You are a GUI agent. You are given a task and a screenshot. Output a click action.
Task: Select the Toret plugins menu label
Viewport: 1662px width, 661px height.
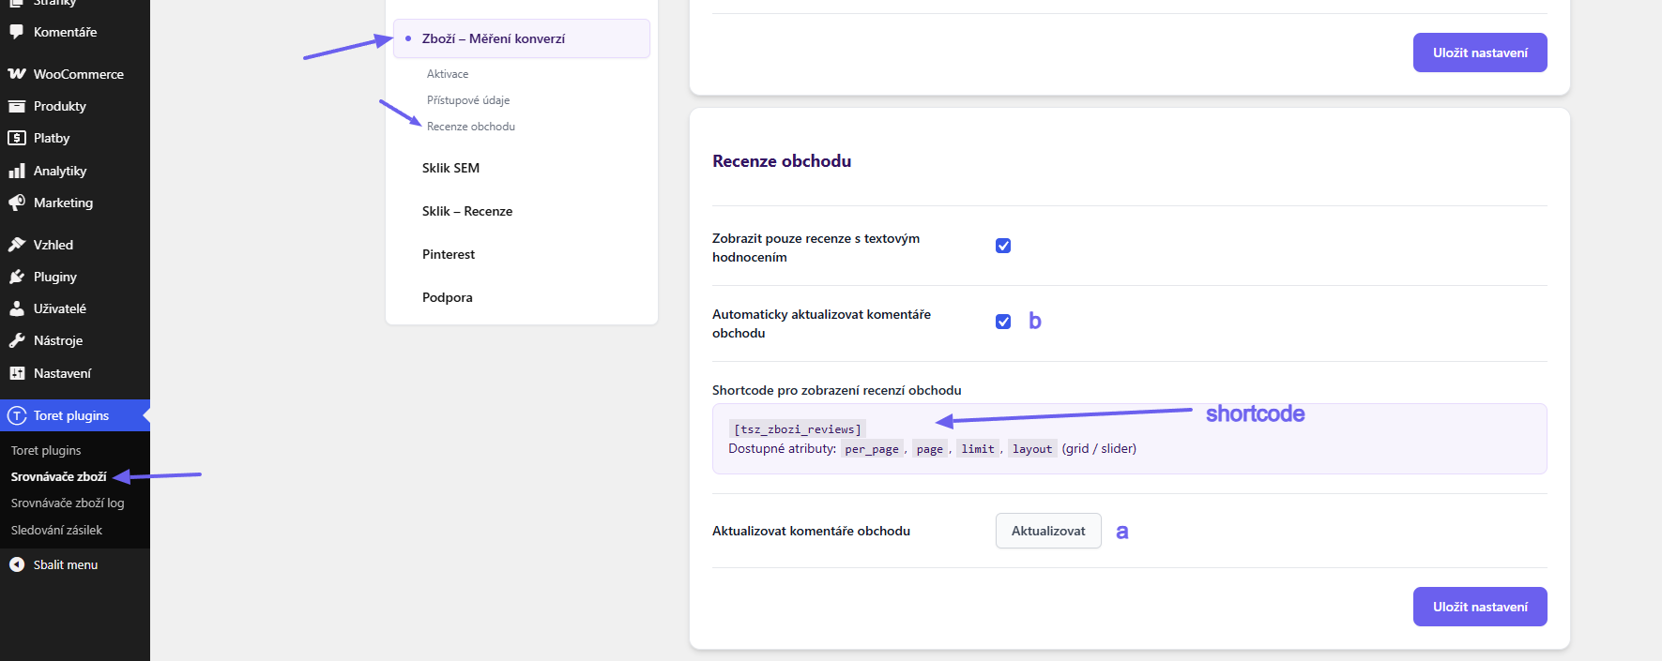pyautogui.click(x=71, y=415)
